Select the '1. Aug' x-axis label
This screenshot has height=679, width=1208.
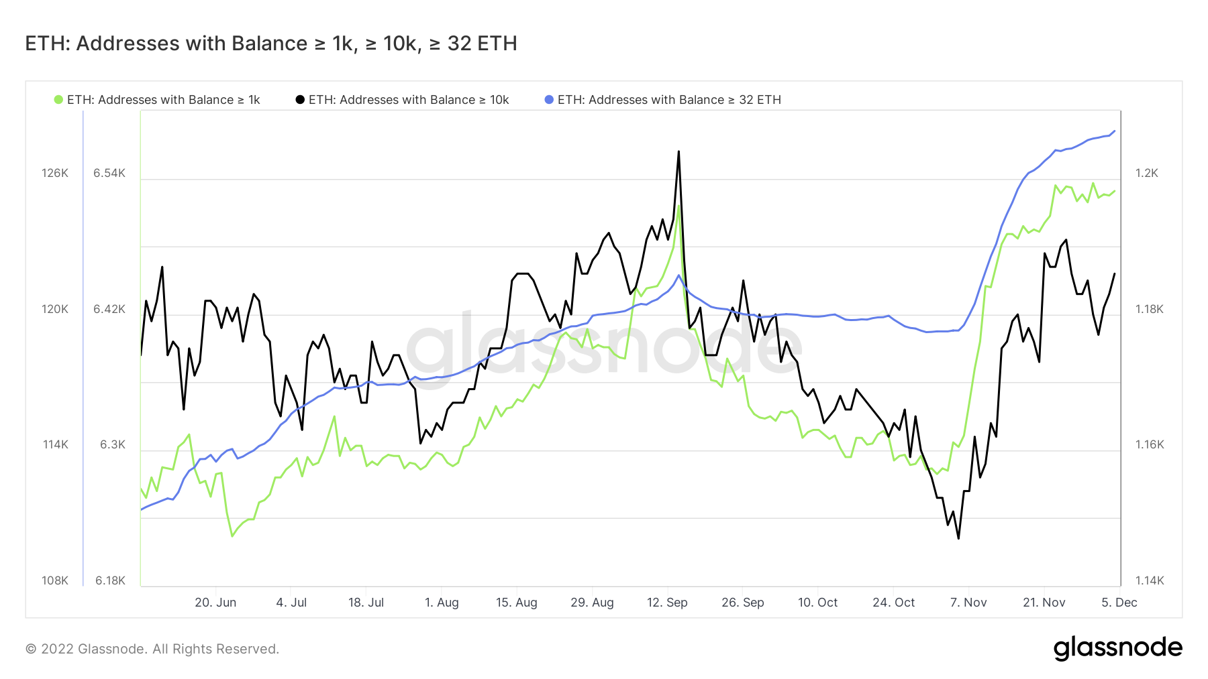[x=442, y=603]
